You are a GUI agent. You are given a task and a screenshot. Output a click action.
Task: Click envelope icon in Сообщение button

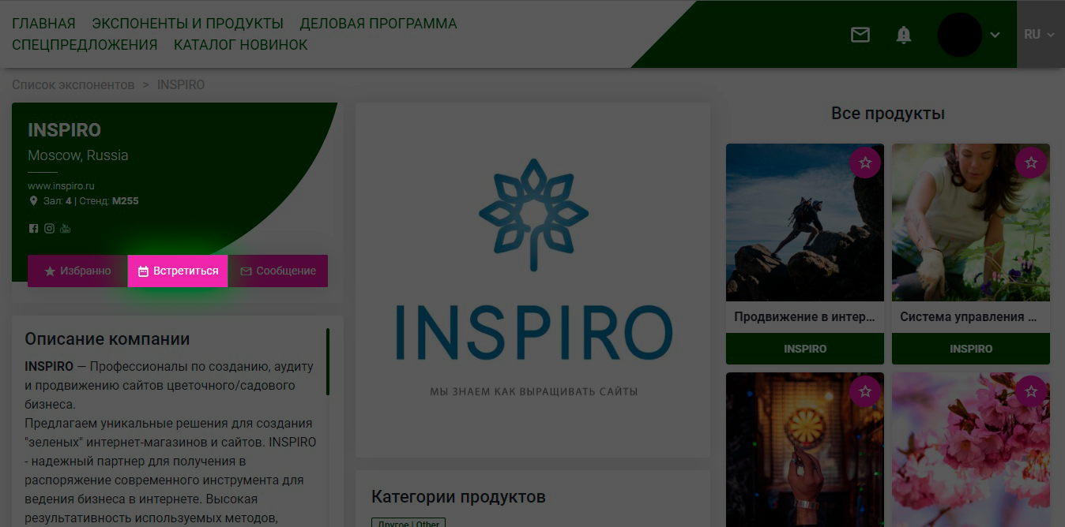(246, 271)
